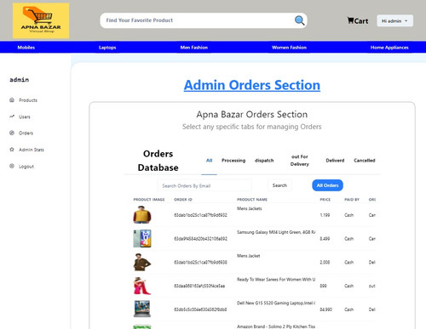
Task: Open the Laptops category
Action: (107, 48)
